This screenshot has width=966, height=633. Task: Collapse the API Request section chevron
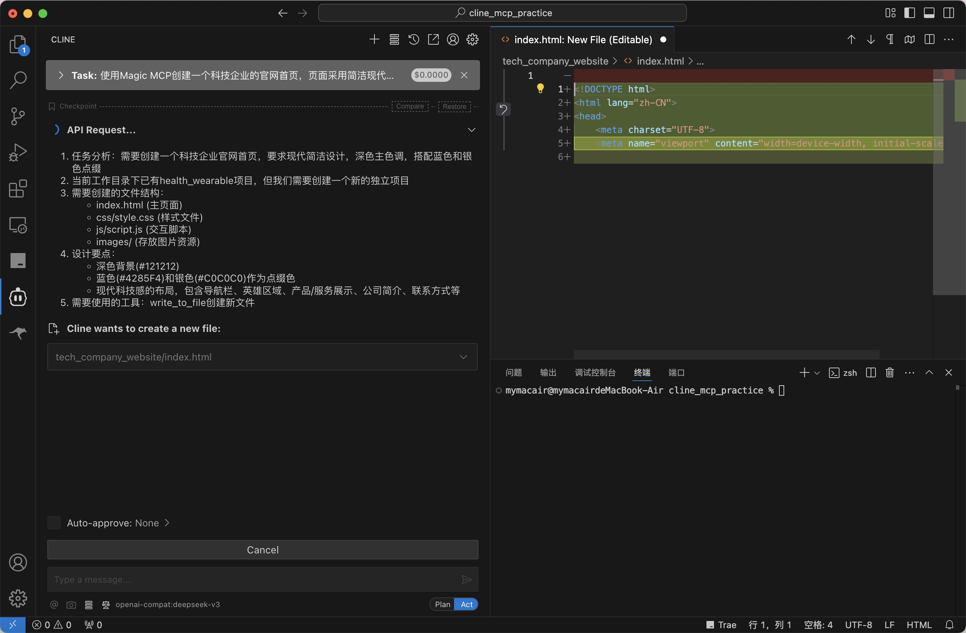[x=471, y=130]
